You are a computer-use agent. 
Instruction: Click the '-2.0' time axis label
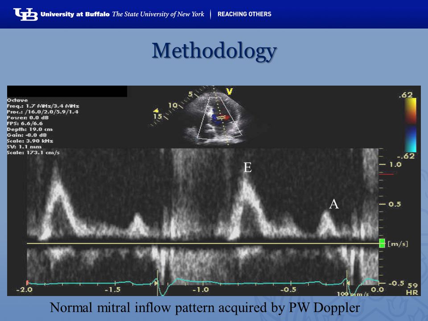pos(24,289)
